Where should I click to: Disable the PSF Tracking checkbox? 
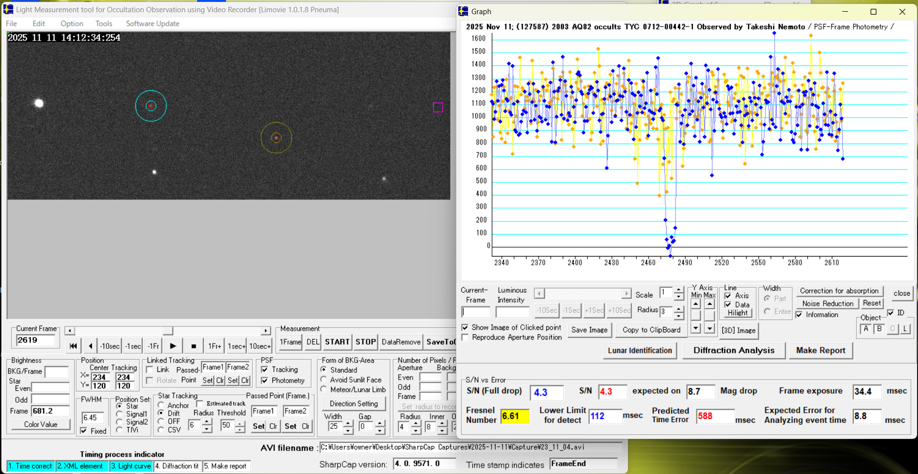point(265,369)
